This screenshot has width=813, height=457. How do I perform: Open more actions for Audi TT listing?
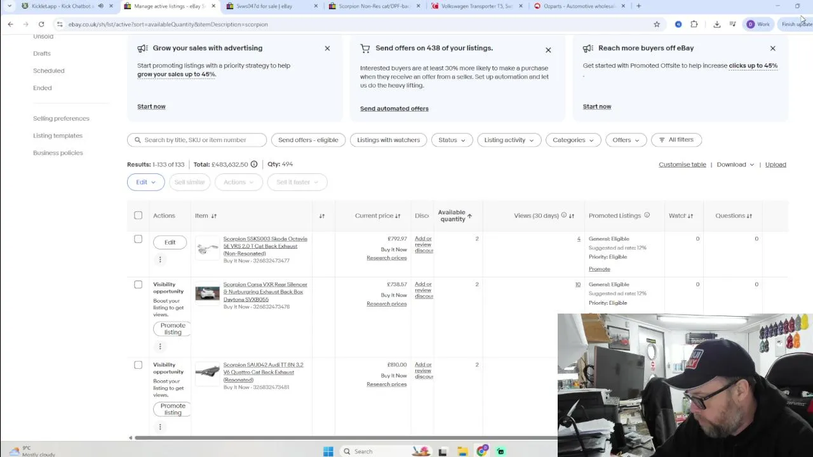[x=160, y=427]
